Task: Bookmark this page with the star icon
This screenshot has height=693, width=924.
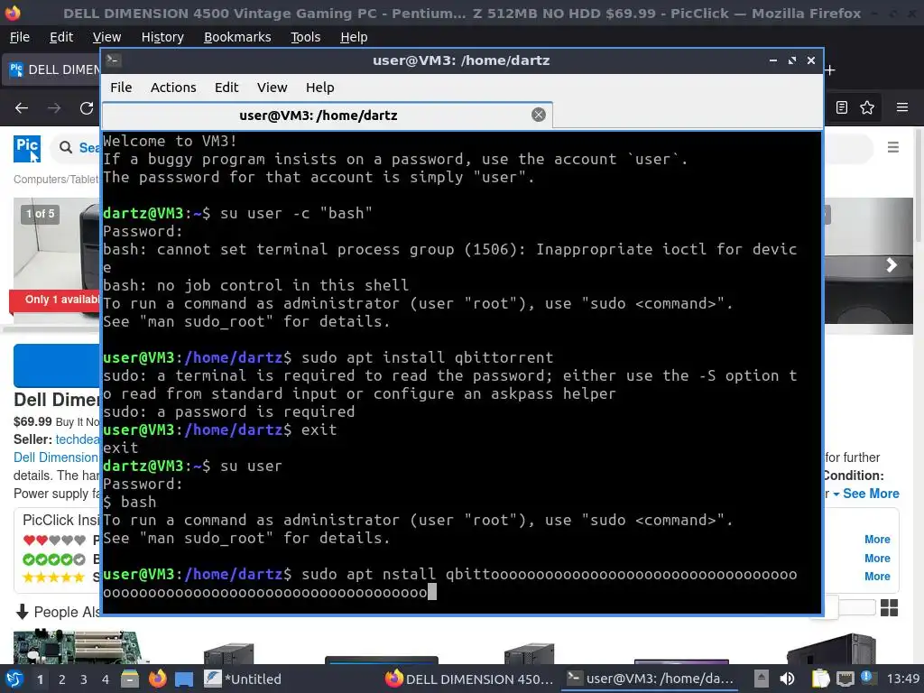Action: click(x=867, y=107)
